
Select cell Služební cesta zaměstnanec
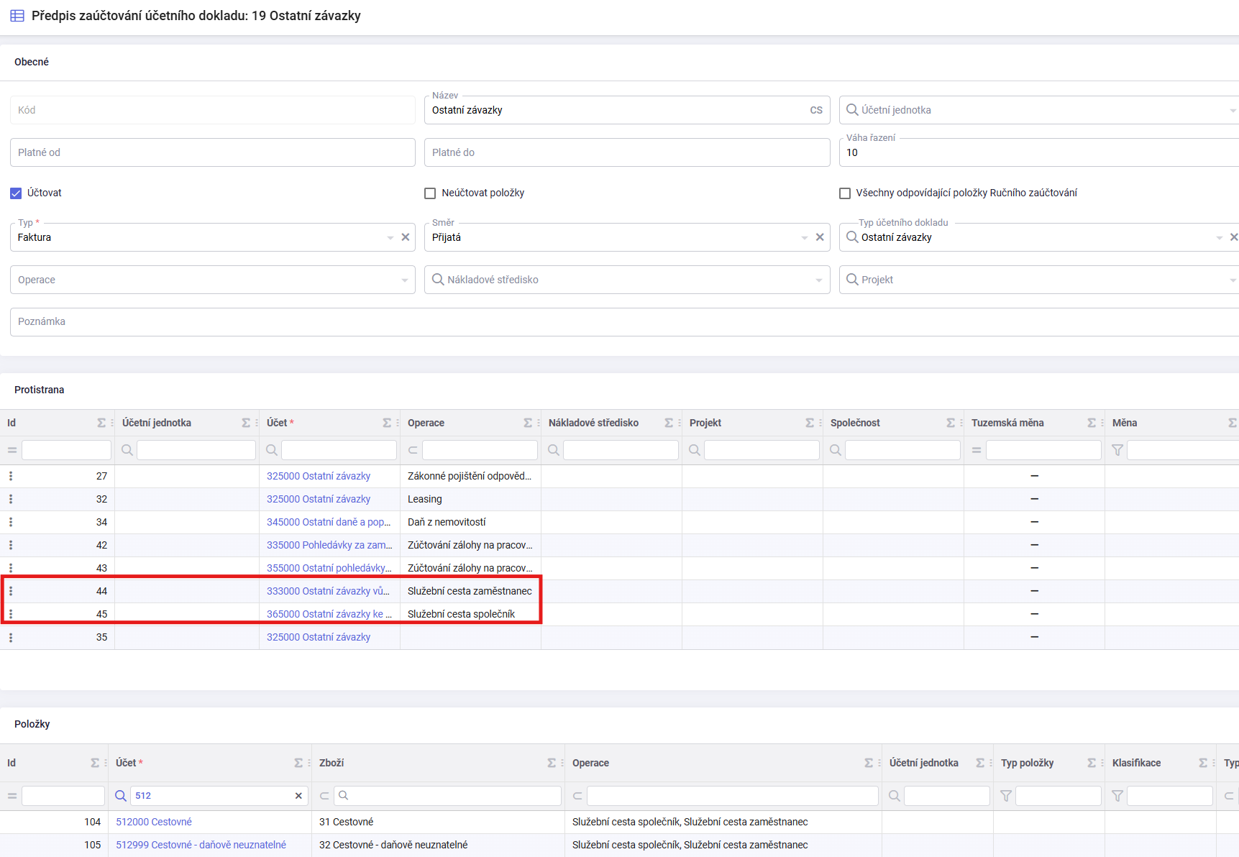470,591
